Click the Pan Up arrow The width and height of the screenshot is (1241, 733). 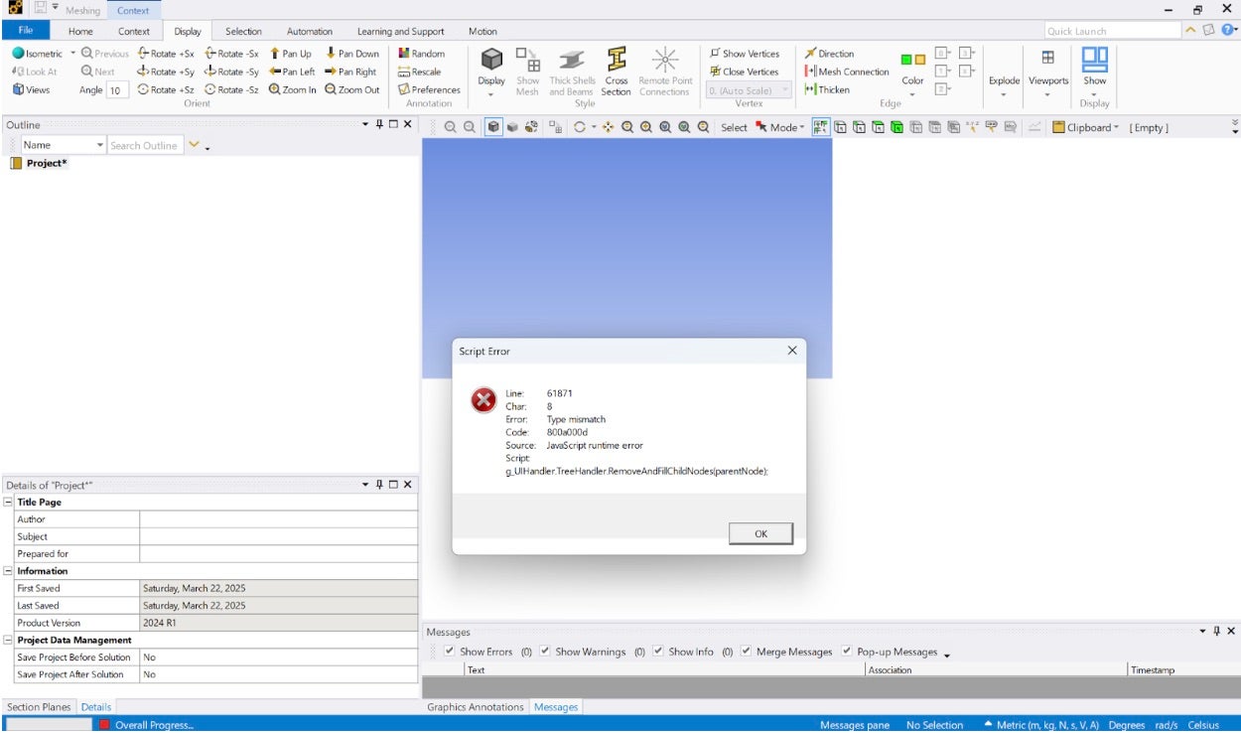pyautogui.click(x=275, y=54)
